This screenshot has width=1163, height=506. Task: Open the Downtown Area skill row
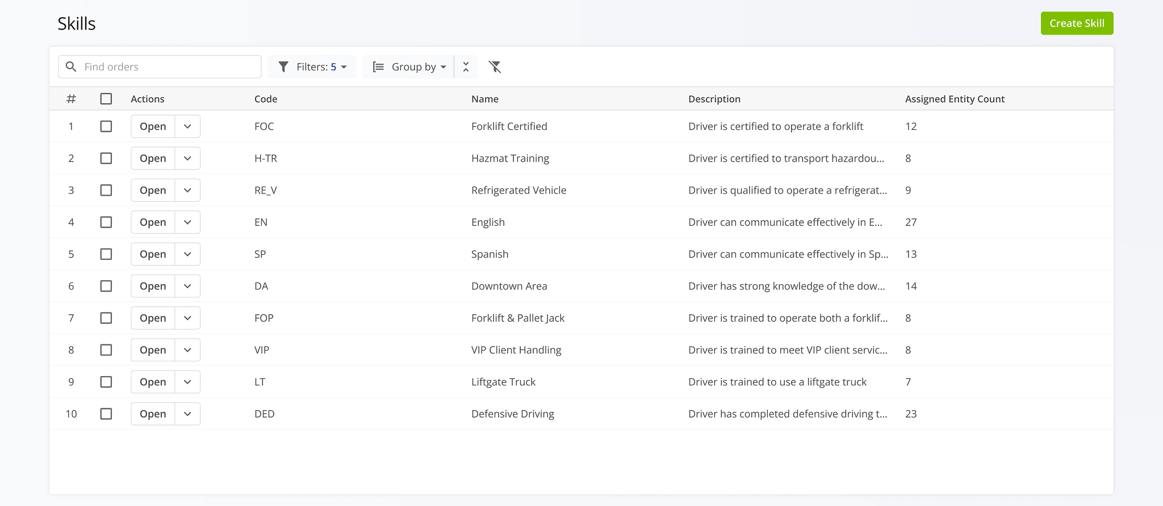point(153,286)
